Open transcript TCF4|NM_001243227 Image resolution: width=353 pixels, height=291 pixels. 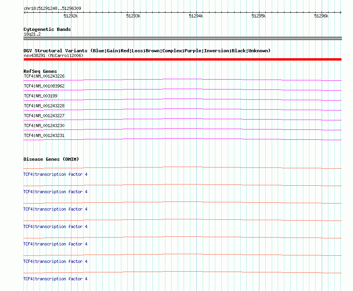pos(44,116)
